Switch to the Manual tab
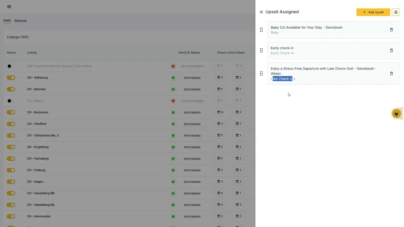The image size is (404, 227). pyautogui.click(x=21, y=21)
